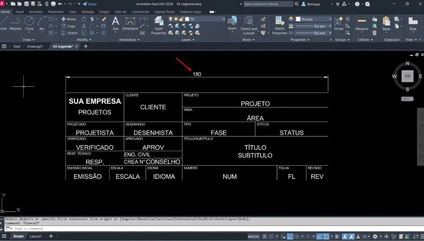Click the Stretch button
This screenshot has width=424, height=241.
coord(69,33)
